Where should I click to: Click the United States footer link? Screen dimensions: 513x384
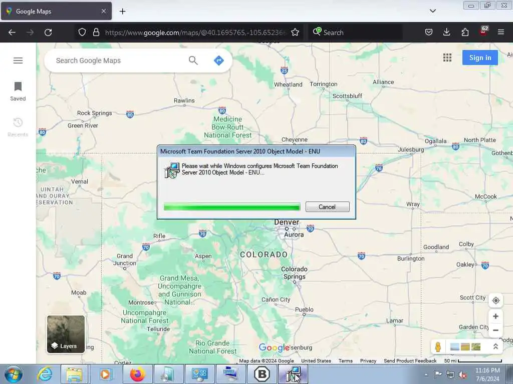point(316,361)
